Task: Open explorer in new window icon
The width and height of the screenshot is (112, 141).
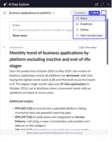Action: (97, 5)
